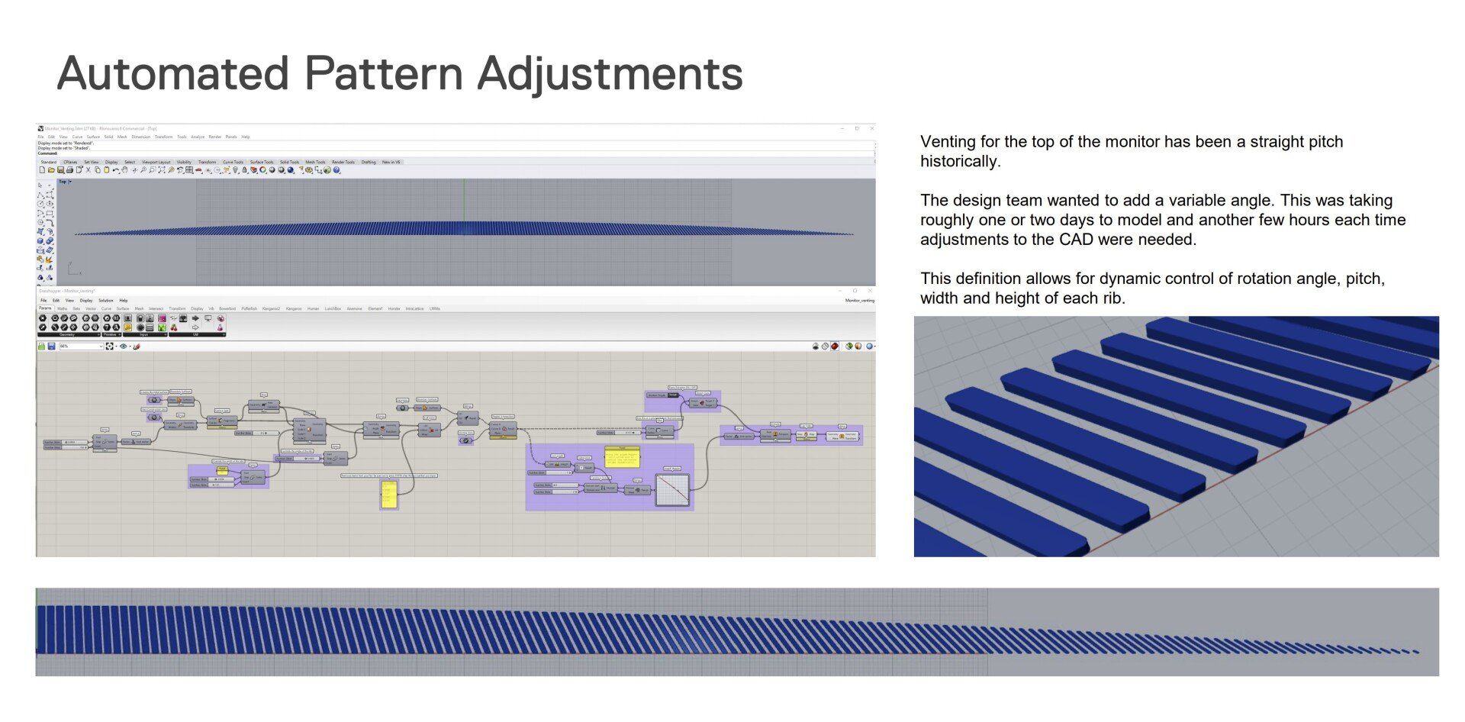Select the Box solid tool in Rhino sidebar
The image size is (1465, 722).
[40, 240]
